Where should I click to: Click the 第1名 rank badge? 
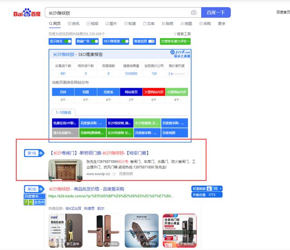(x=34, y=153)
